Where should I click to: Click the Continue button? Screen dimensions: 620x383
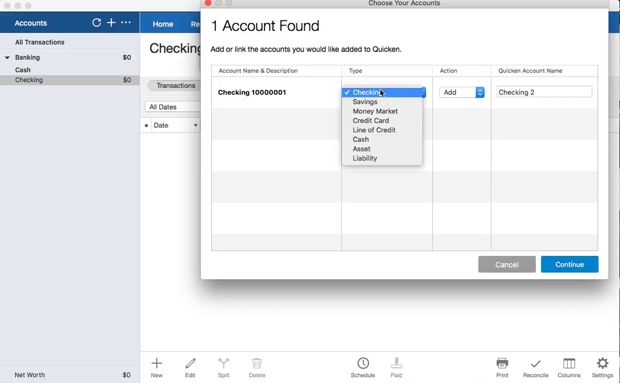pyautogui.click(x=569, y=264)
